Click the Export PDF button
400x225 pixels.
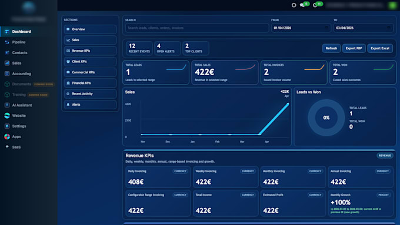pos(354,48)
